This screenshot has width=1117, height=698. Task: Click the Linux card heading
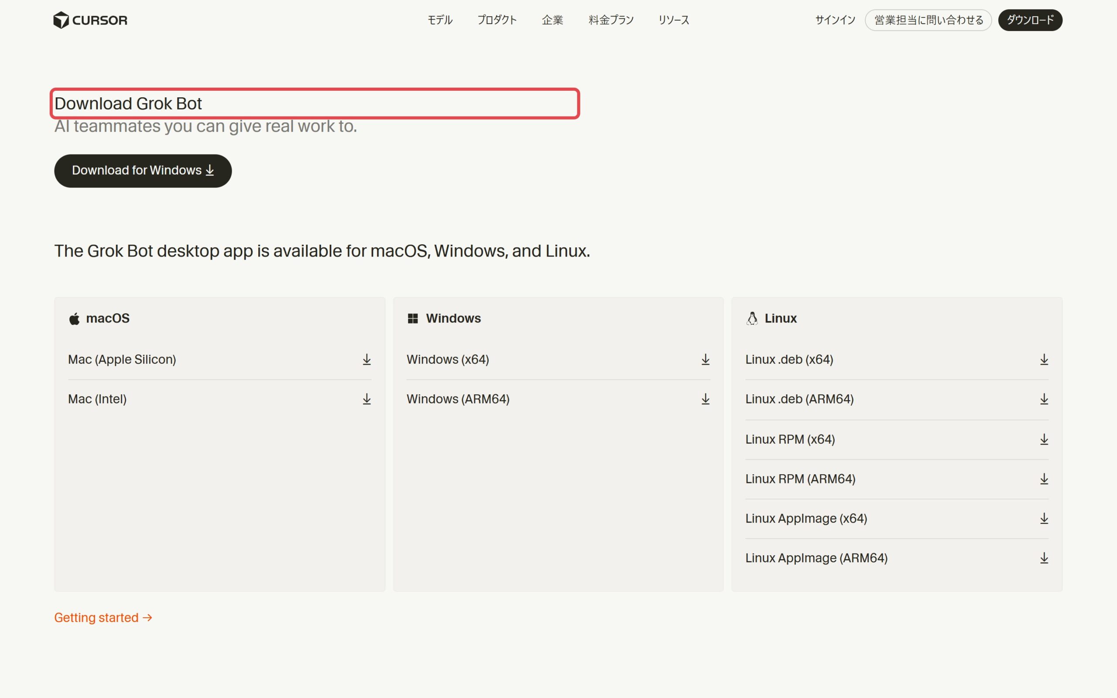click(x=781, y=318)
